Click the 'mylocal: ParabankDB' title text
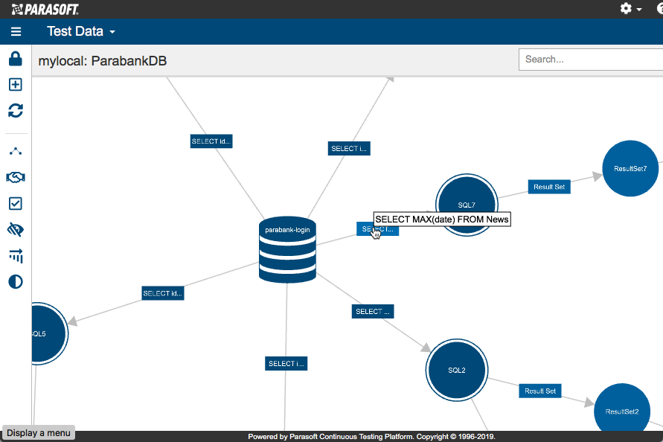The height and width of the screenshot is (442, 663). [103, 61]
